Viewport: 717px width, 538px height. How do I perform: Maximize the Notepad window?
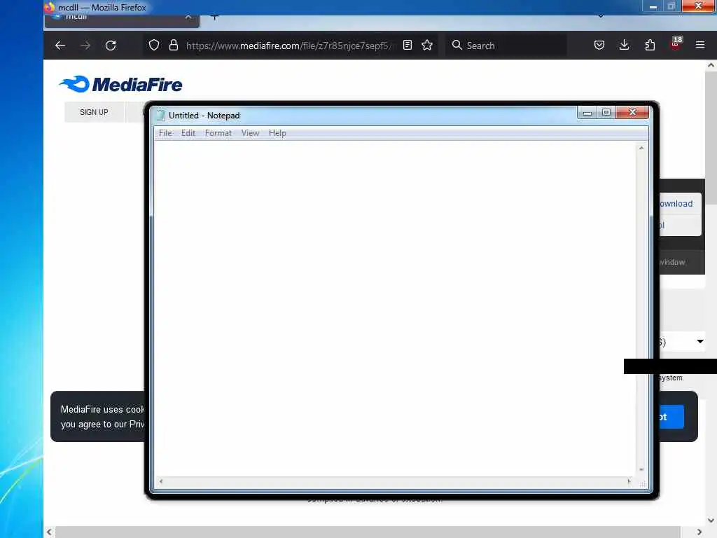(x=606, y=113)
